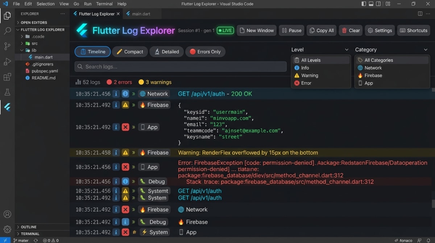This screenshot has width=435, height=243.
Task: Collapse the Open Editors section
Action: [x=42, y=22]
